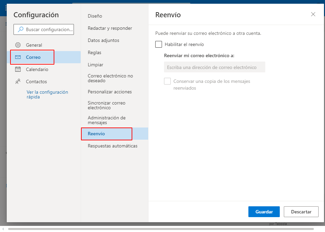
Task: Go to Reglas settings
Action: [x=94, y=52]
